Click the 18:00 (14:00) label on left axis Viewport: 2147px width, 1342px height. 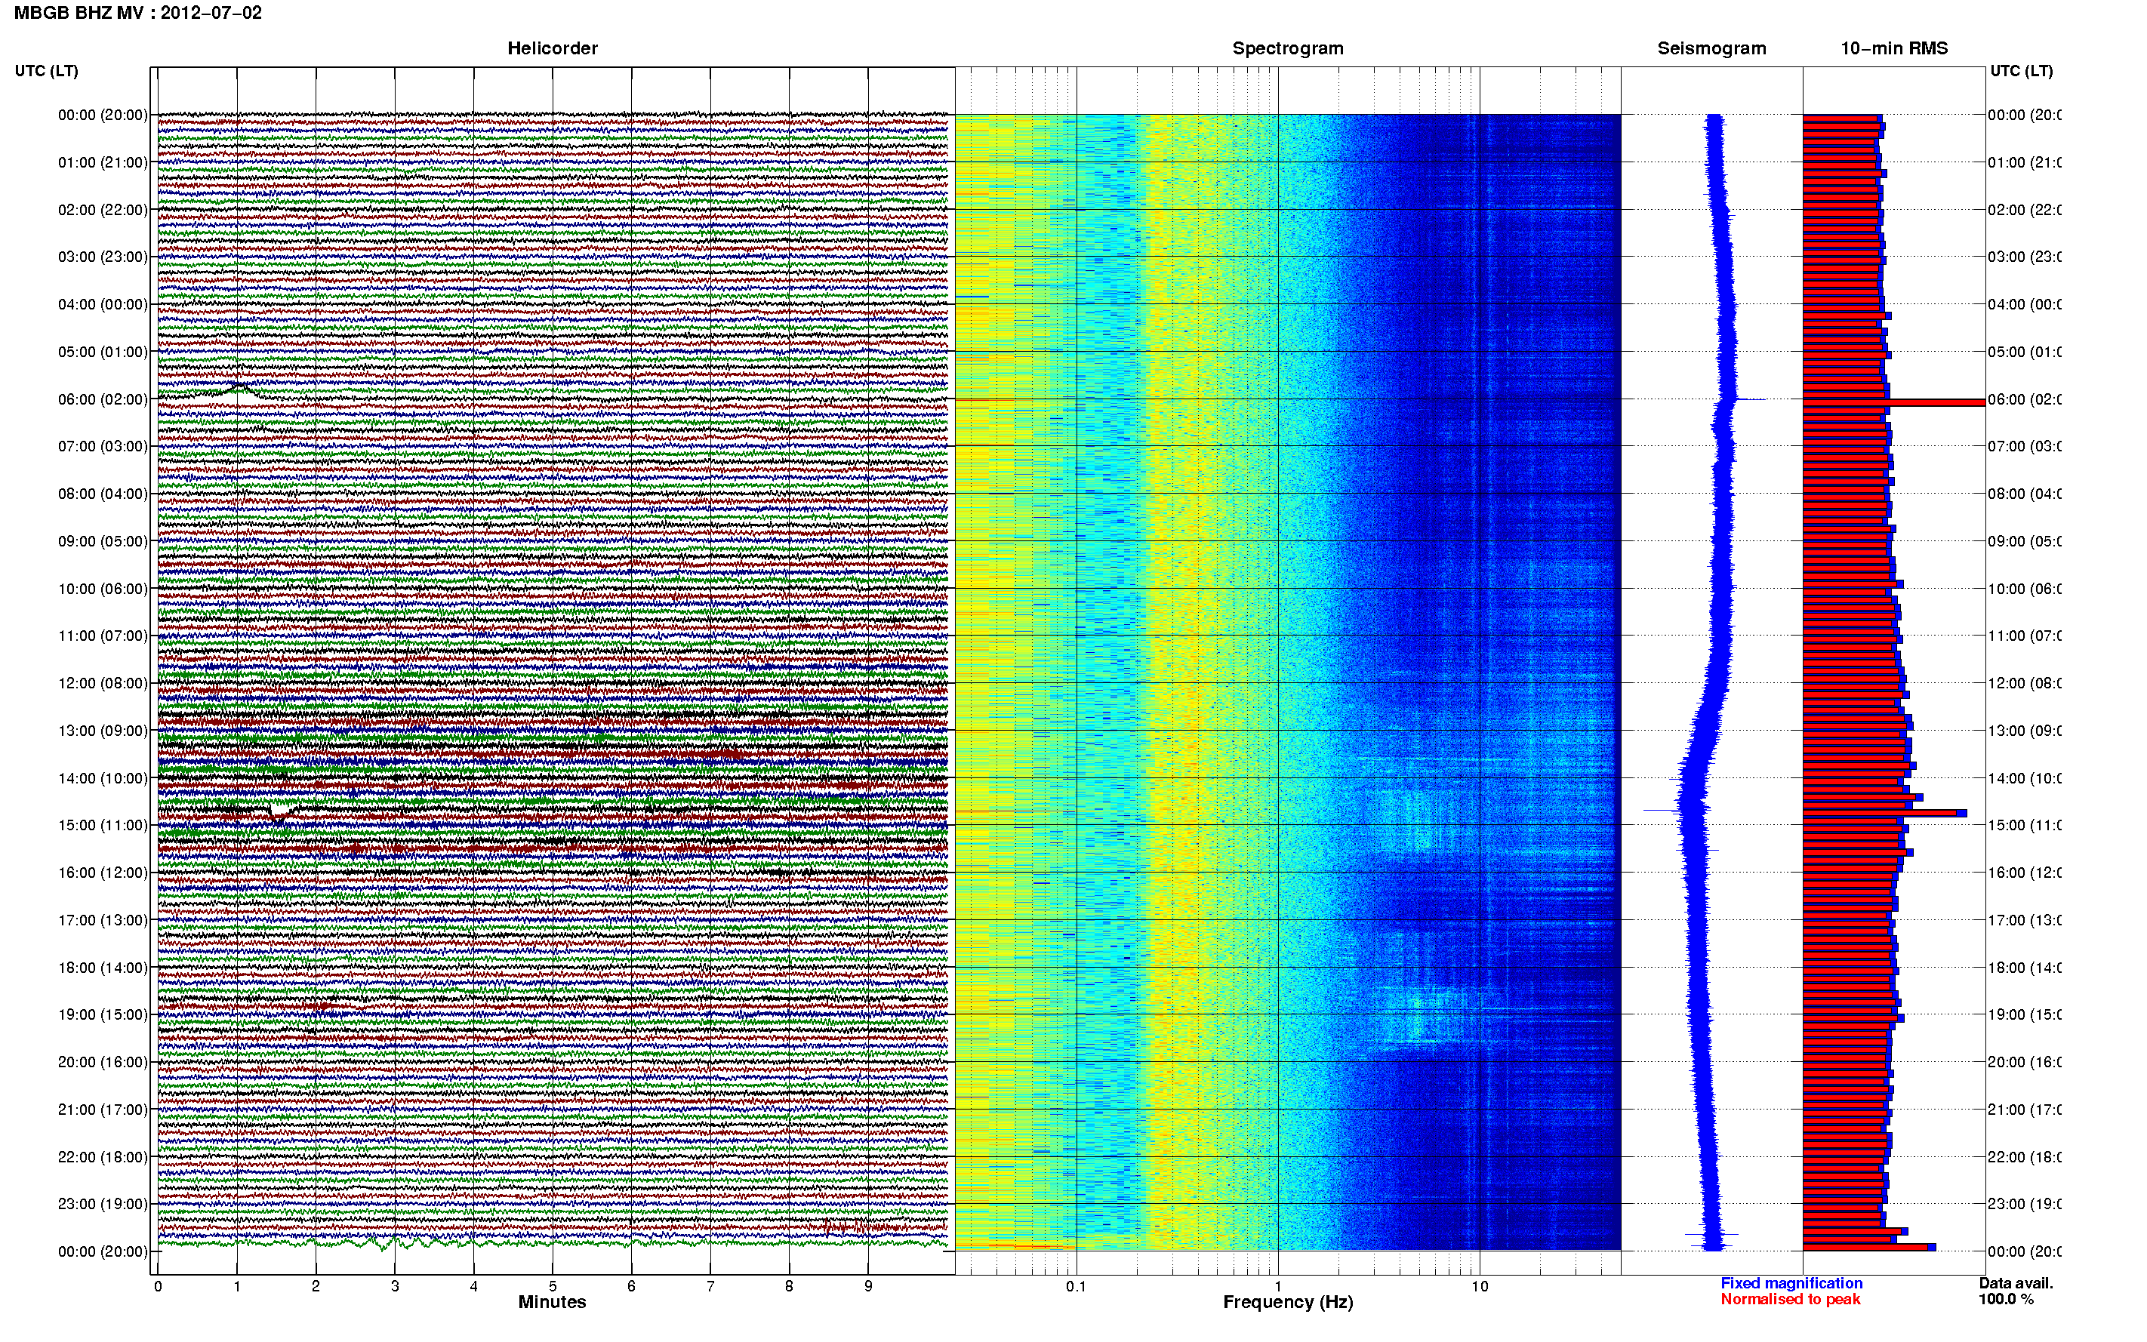tap(103, 968)
